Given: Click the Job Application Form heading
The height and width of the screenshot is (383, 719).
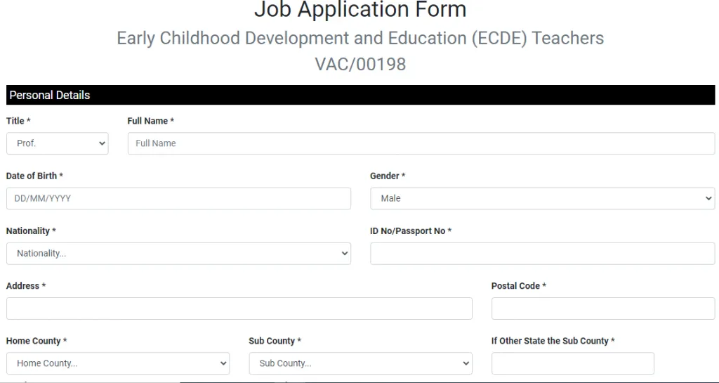Looking at the screenshot, I should (360, 10).
